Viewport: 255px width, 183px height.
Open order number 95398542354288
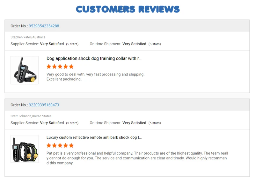44,26
